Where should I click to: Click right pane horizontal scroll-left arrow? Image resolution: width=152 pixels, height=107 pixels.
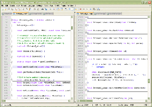tap(78, 101)
